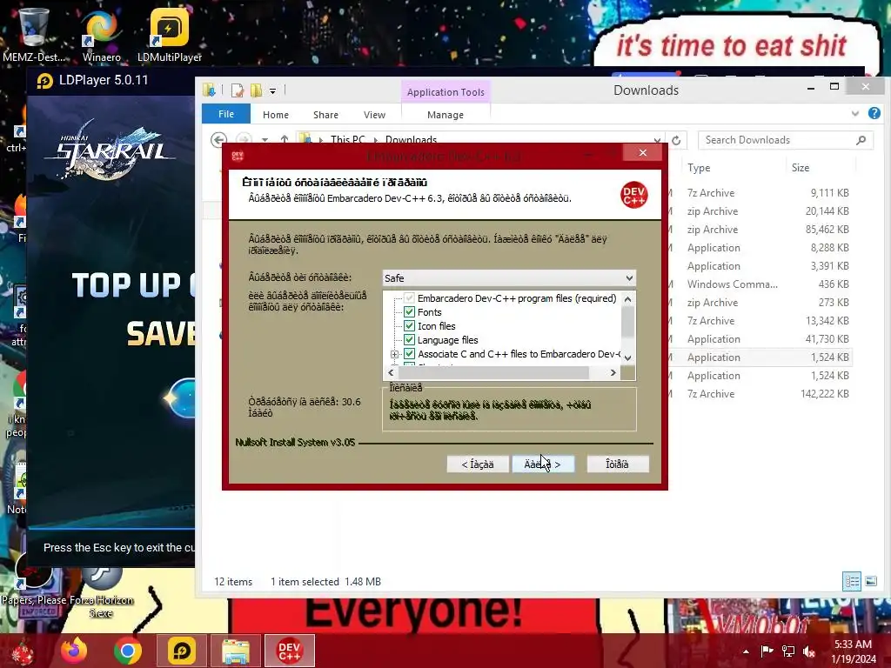Open the Manage ribbon tab
This screenshot has width=891, height=668.
point(445,115)
